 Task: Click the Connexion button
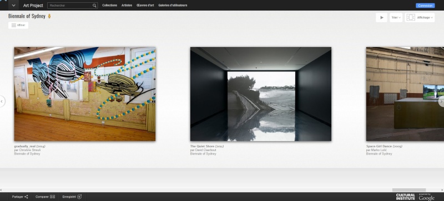(x=425, y=6)
